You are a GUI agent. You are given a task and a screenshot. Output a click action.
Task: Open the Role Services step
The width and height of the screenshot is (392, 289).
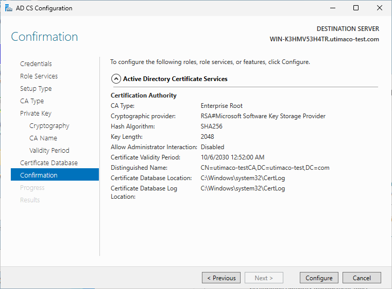[x=39, y=76]
